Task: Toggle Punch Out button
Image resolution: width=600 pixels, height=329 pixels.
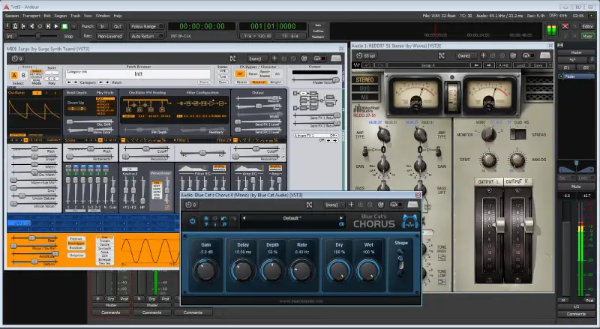Action: pos(118,26)
